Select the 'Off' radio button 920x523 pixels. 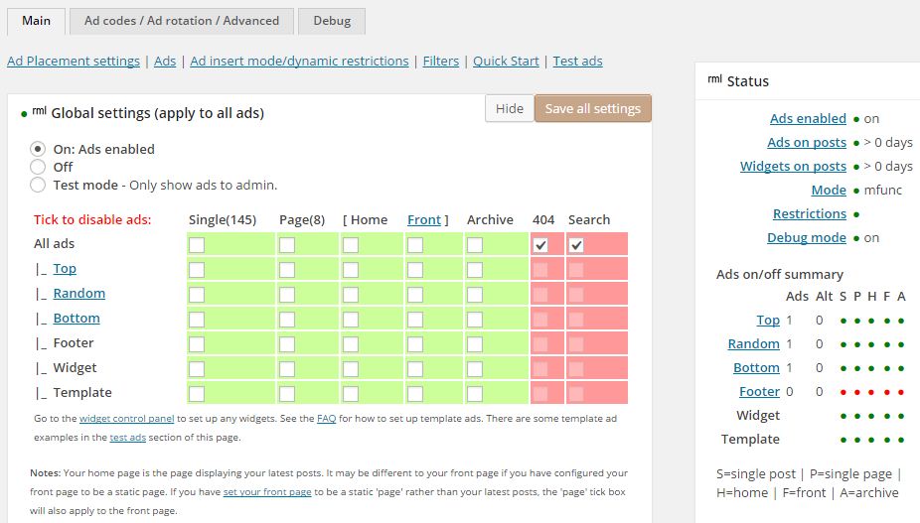pos(38,167)
